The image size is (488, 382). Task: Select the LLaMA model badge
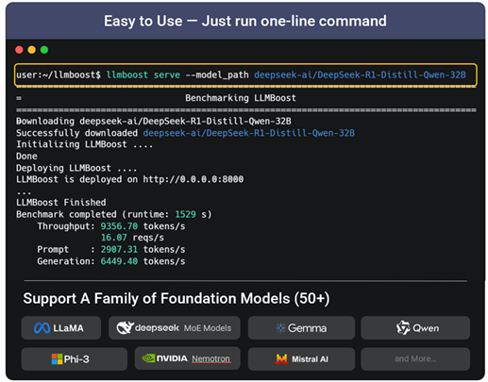click(61, 328)
